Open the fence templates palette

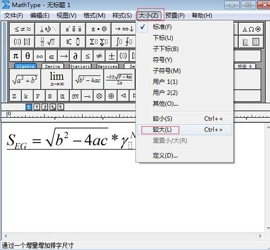click(22, 42)
